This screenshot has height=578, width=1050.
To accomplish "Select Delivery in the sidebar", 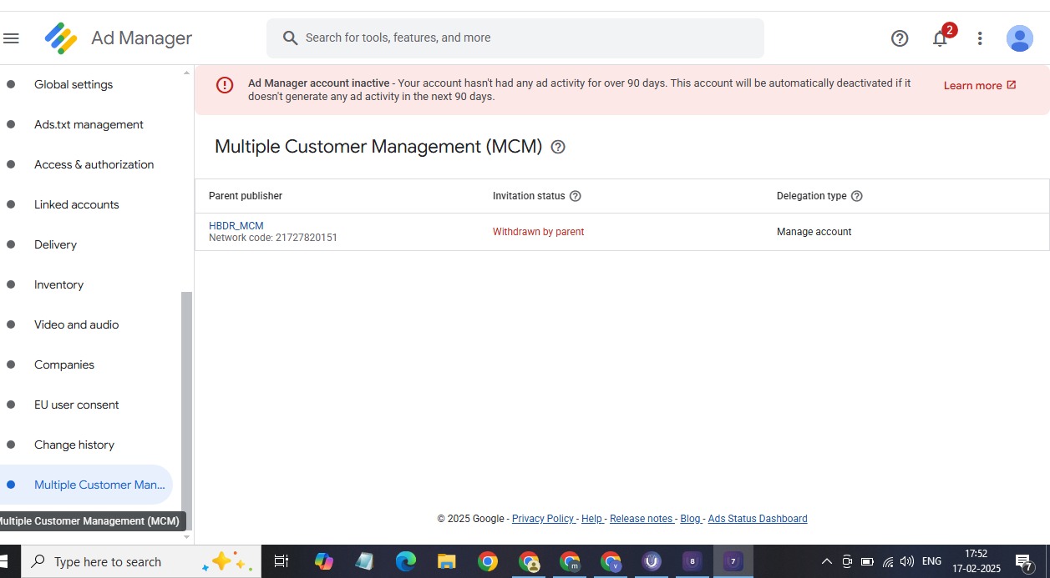I will 55,244.
